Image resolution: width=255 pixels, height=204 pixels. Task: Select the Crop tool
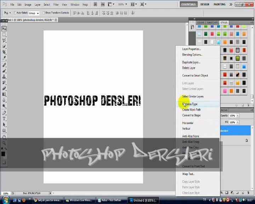coord(4,52)
